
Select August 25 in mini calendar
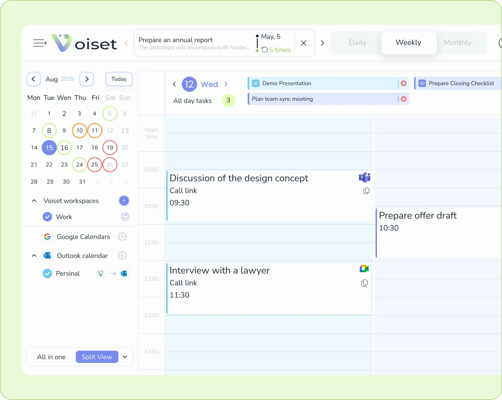pyautogui.click(x=95, y=165)
